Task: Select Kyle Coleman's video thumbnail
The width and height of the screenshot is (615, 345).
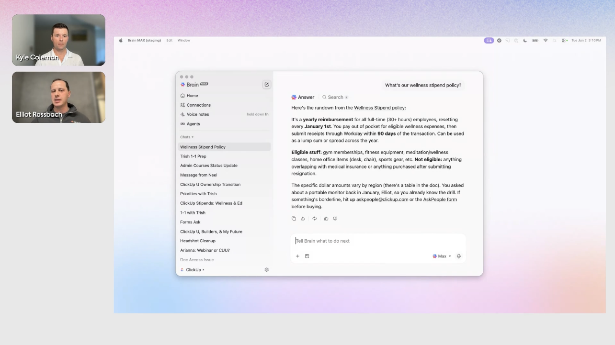Action: coord(58,40)
